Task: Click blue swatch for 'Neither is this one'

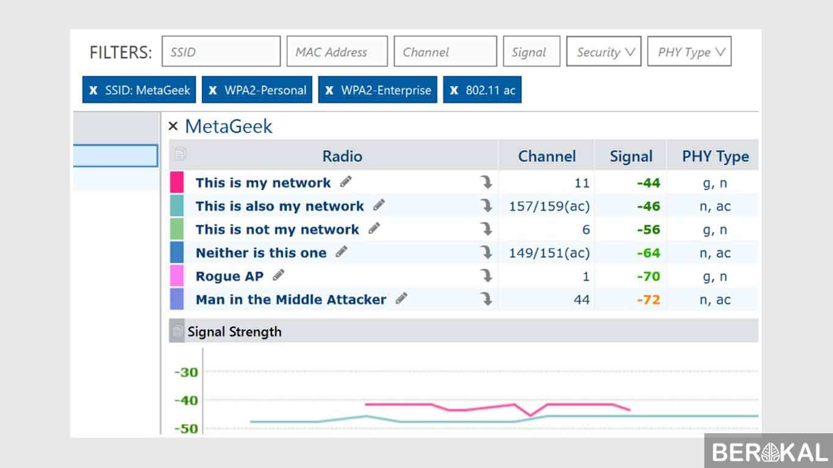Action: point(176,252)
